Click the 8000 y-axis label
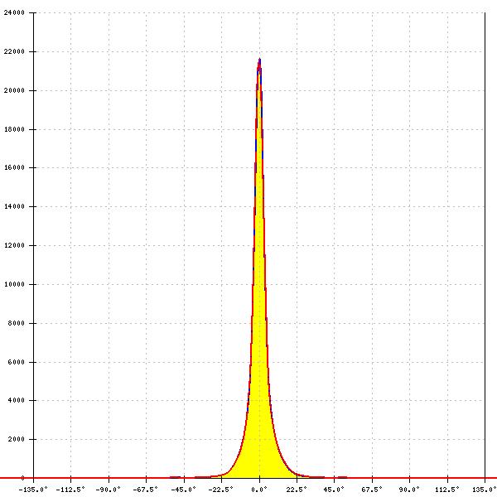This screenshot has height=497, width=497. point(17,323)
